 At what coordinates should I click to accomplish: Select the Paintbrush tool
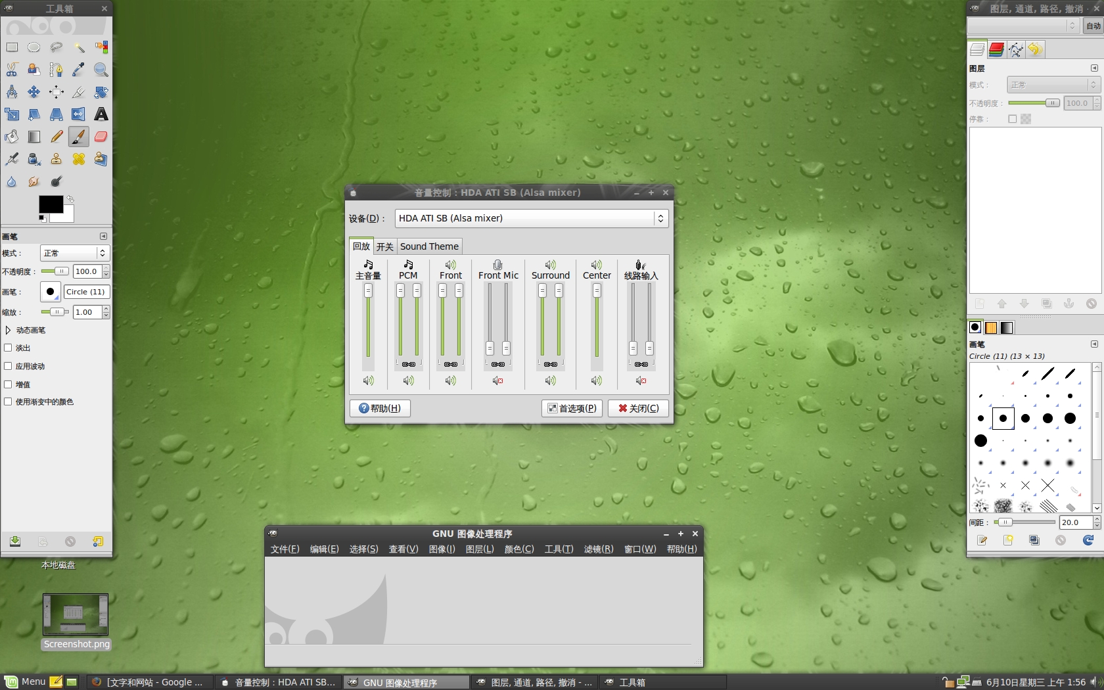coord(79,137)
